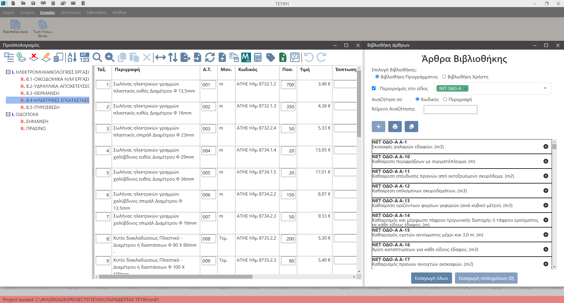564x303 pixels.
Task: Open Προϋπολογισμός ribbon button
Action: tap(15, 27)
